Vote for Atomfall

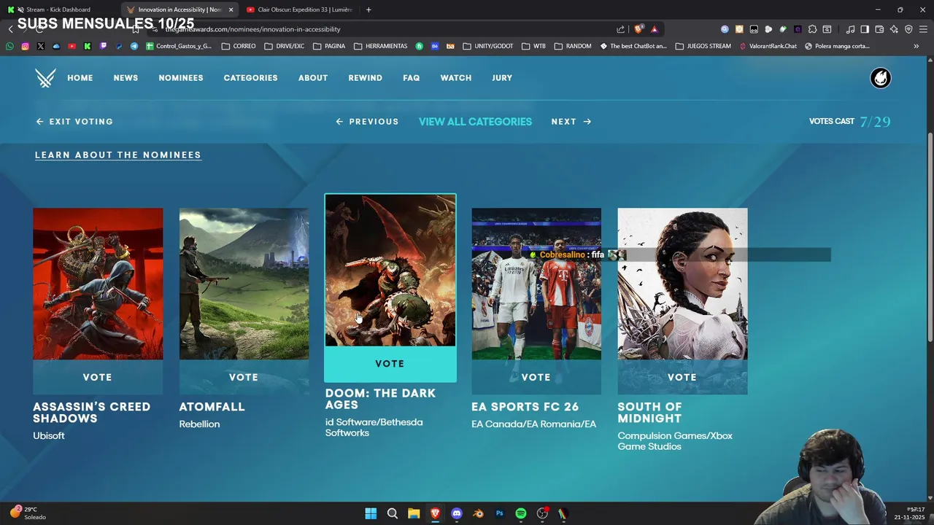(244, 377)
